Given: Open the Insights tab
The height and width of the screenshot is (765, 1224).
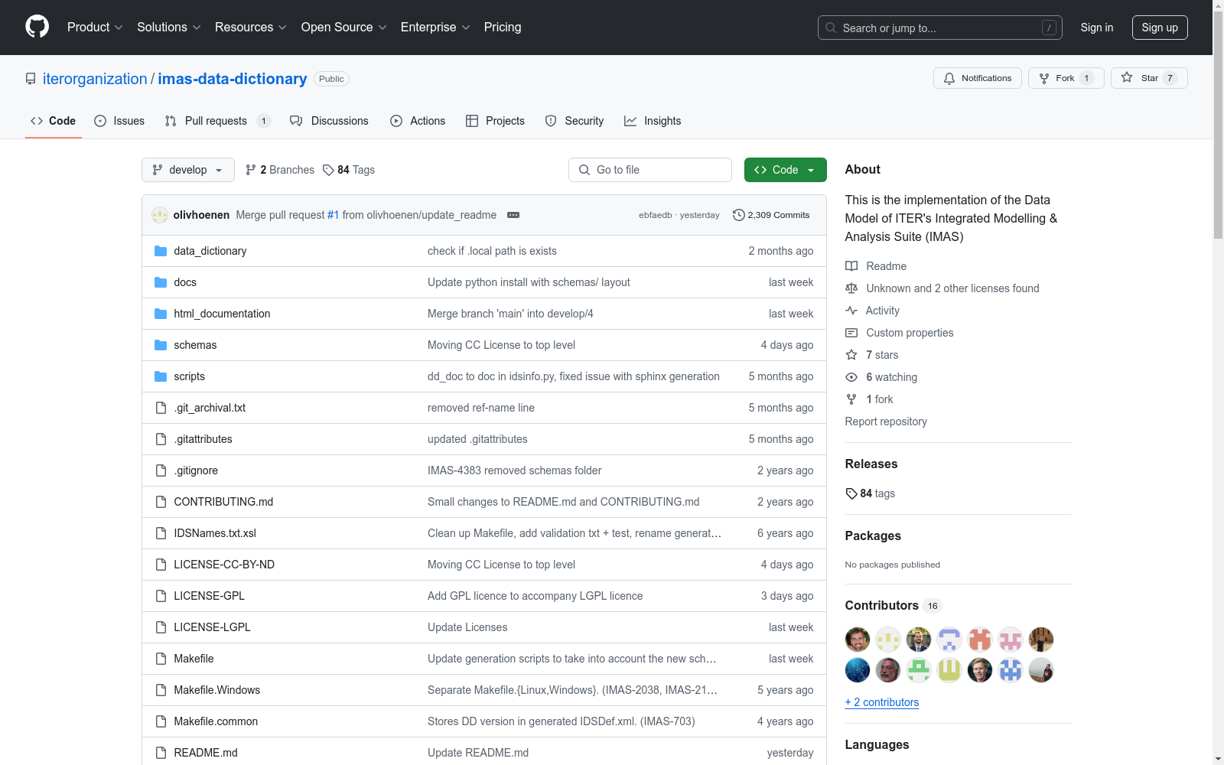Looking at the screenshot, I should click(x=653, y=121).
